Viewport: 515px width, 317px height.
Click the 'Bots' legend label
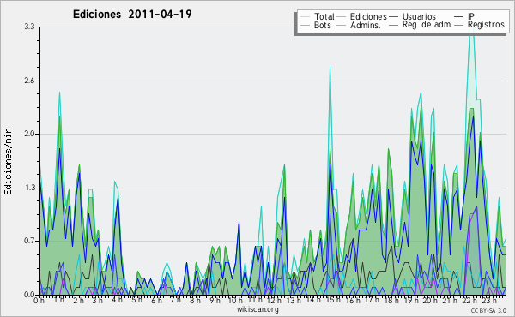coord(322,25)
